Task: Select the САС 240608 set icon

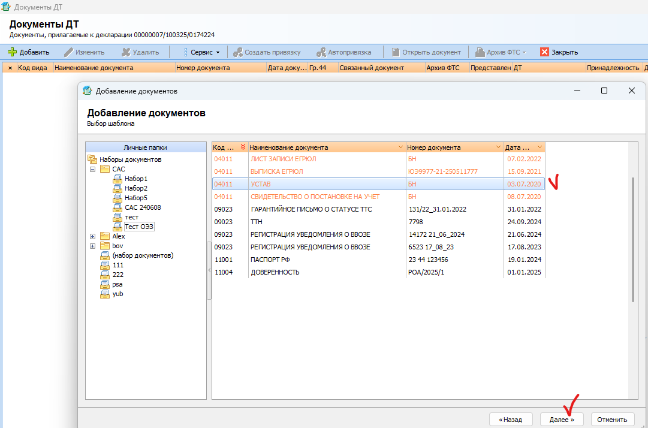Action: pyautogui.click(x=117, y=207)
